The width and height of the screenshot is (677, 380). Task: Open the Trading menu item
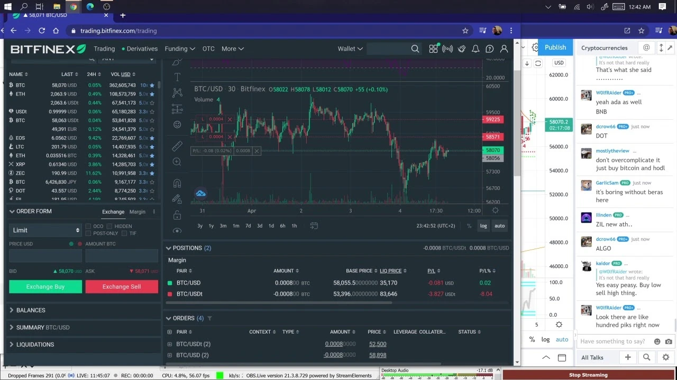pos(104,49)
